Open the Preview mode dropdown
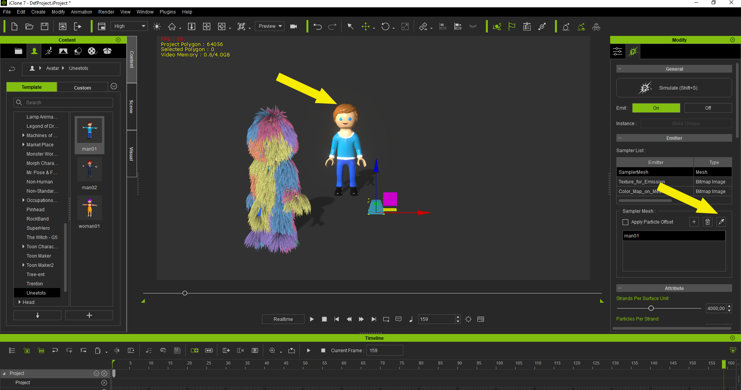 270,26
